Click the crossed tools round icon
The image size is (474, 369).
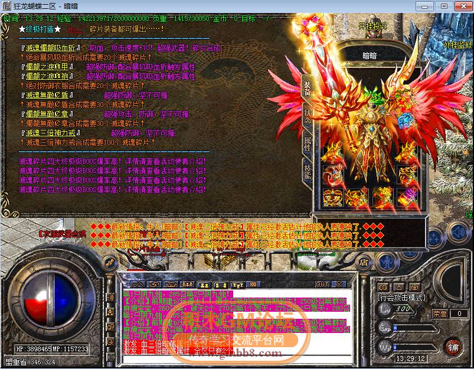[110, 263]
